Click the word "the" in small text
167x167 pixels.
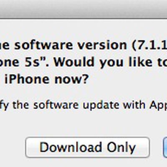[x=21, y=104]
